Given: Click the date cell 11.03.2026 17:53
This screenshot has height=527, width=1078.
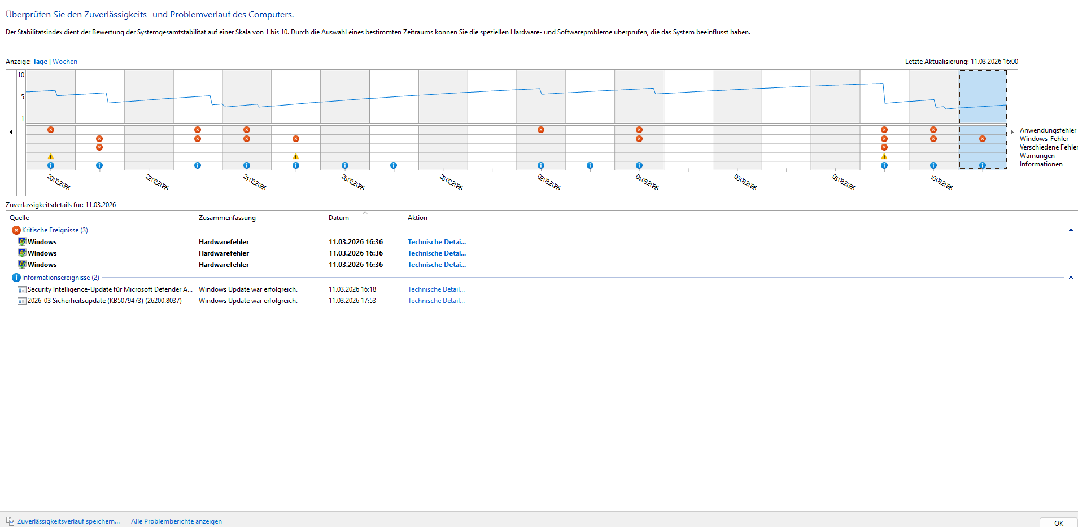Looking at the screenshot, I should coord(352,301).
